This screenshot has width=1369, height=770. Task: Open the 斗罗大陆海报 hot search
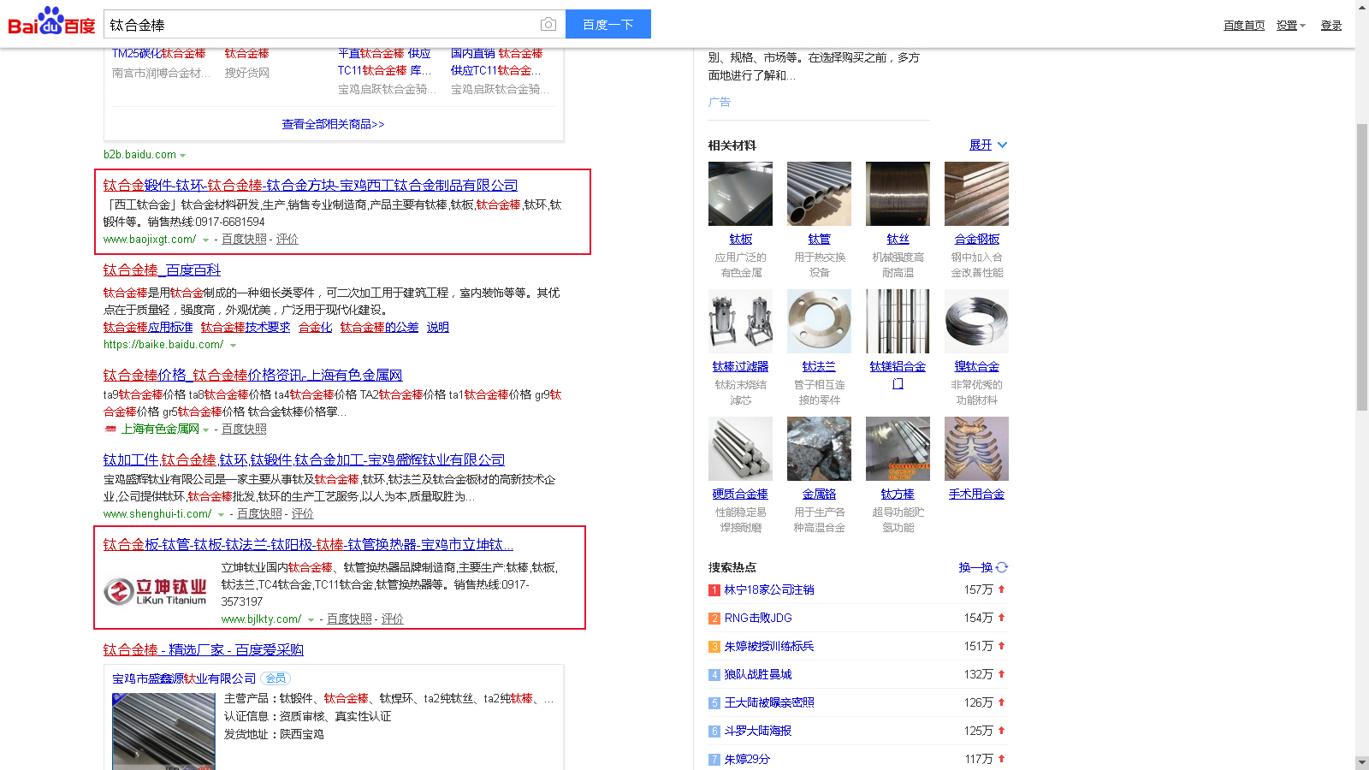tap(758, 731)
